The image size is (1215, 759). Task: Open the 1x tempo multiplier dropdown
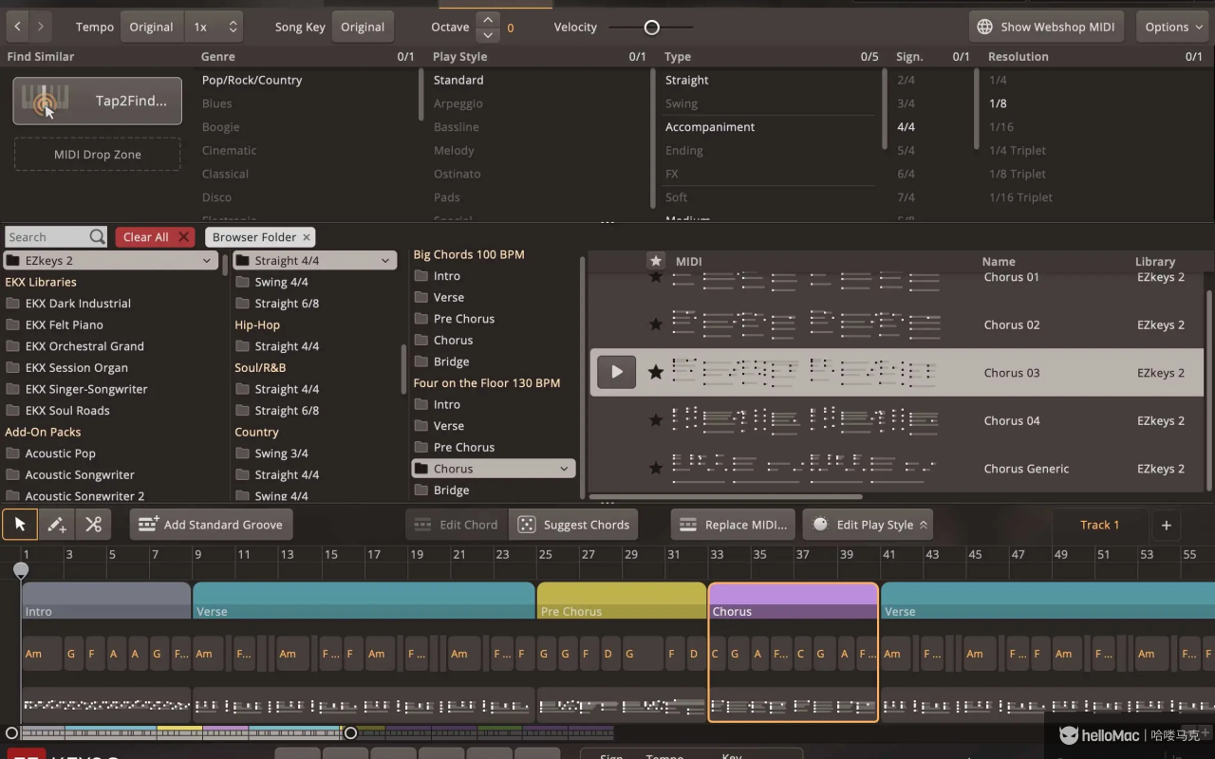tap(215, 27)
